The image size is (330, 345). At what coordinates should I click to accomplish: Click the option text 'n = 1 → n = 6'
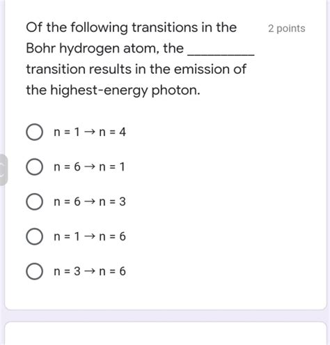(90, 236)
